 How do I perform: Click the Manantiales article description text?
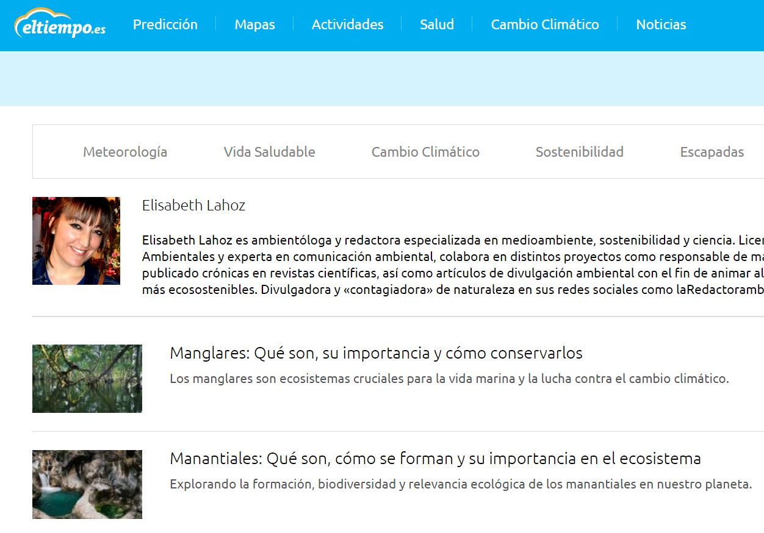pos(461,484)
